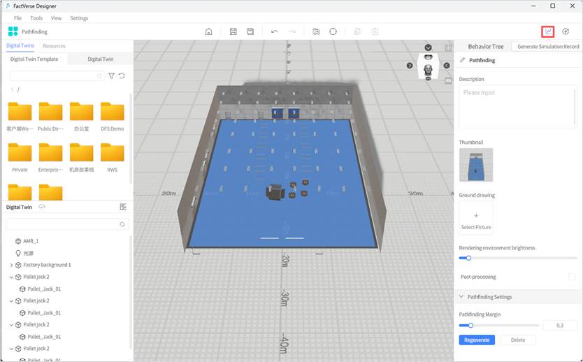Switch to Generate Simulation Record tab
This screenshot has height=362, width=583.
click(x=547, y=47)
